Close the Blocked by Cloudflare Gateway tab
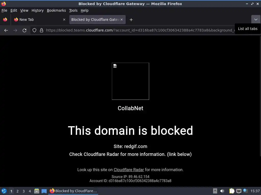The width and height of the screenshot is (261, 195). pos(122,20)
